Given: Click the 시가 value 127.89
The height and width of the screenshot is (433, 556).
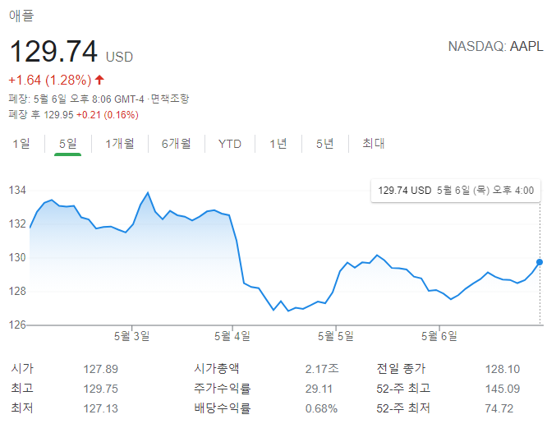Looking at the screenshot, I should 101,369.
